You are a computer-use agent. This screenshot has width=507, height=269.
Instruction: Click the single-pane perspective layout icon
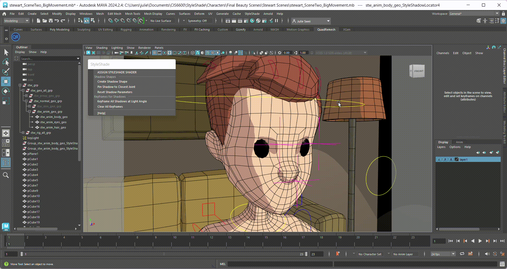tap(6, 133)
